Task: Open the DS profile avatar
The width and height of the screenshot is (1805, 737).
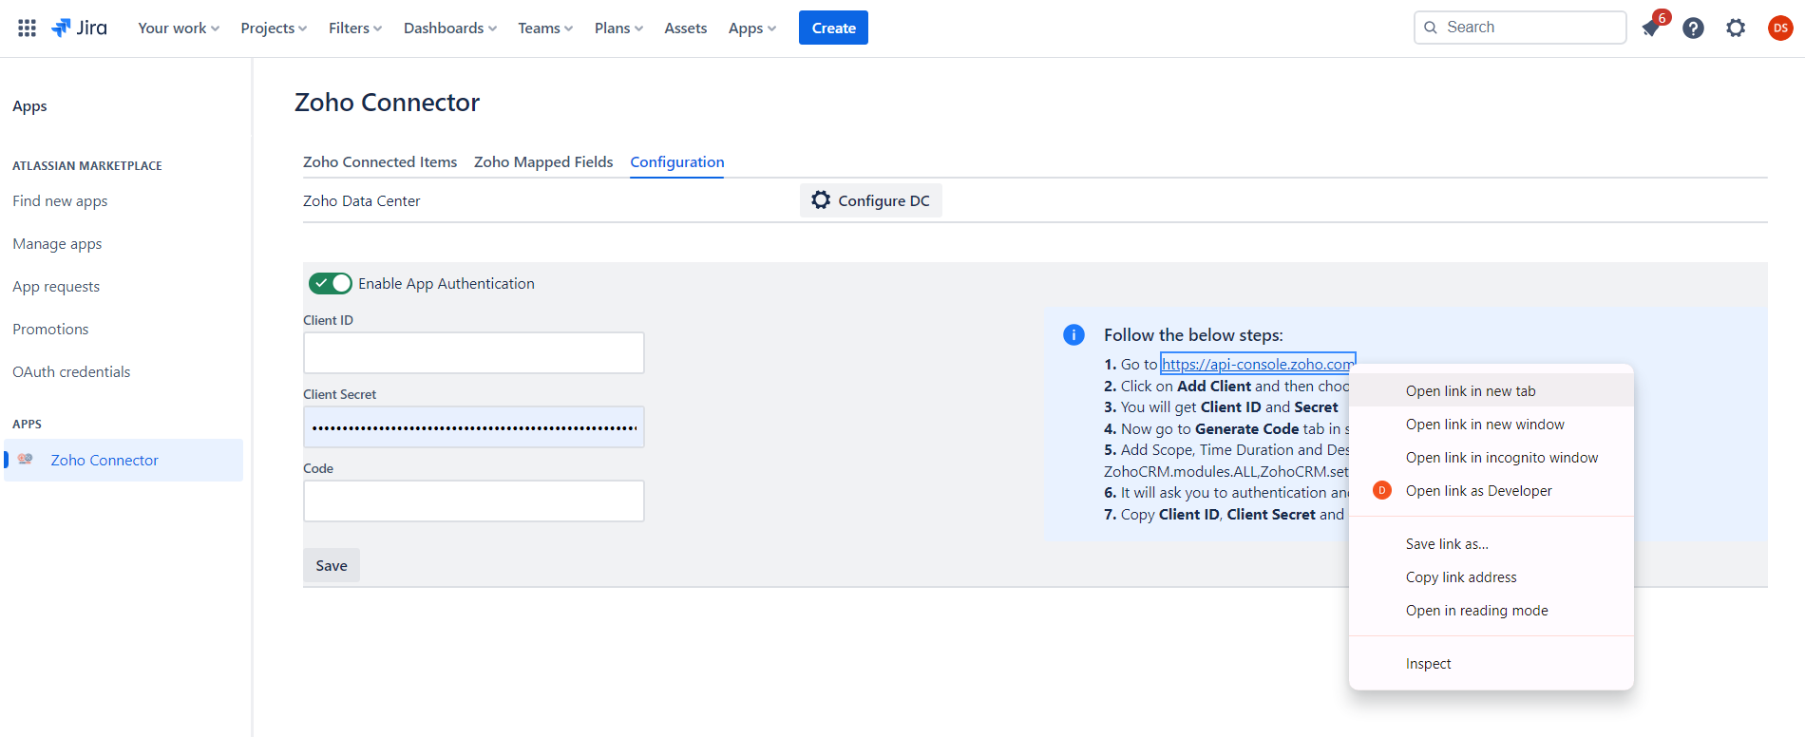Action: pyautogui.click(x=1780, y=28)
